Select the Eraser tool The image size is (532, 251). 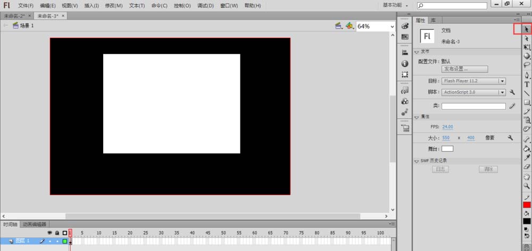[x=527, y=167]
